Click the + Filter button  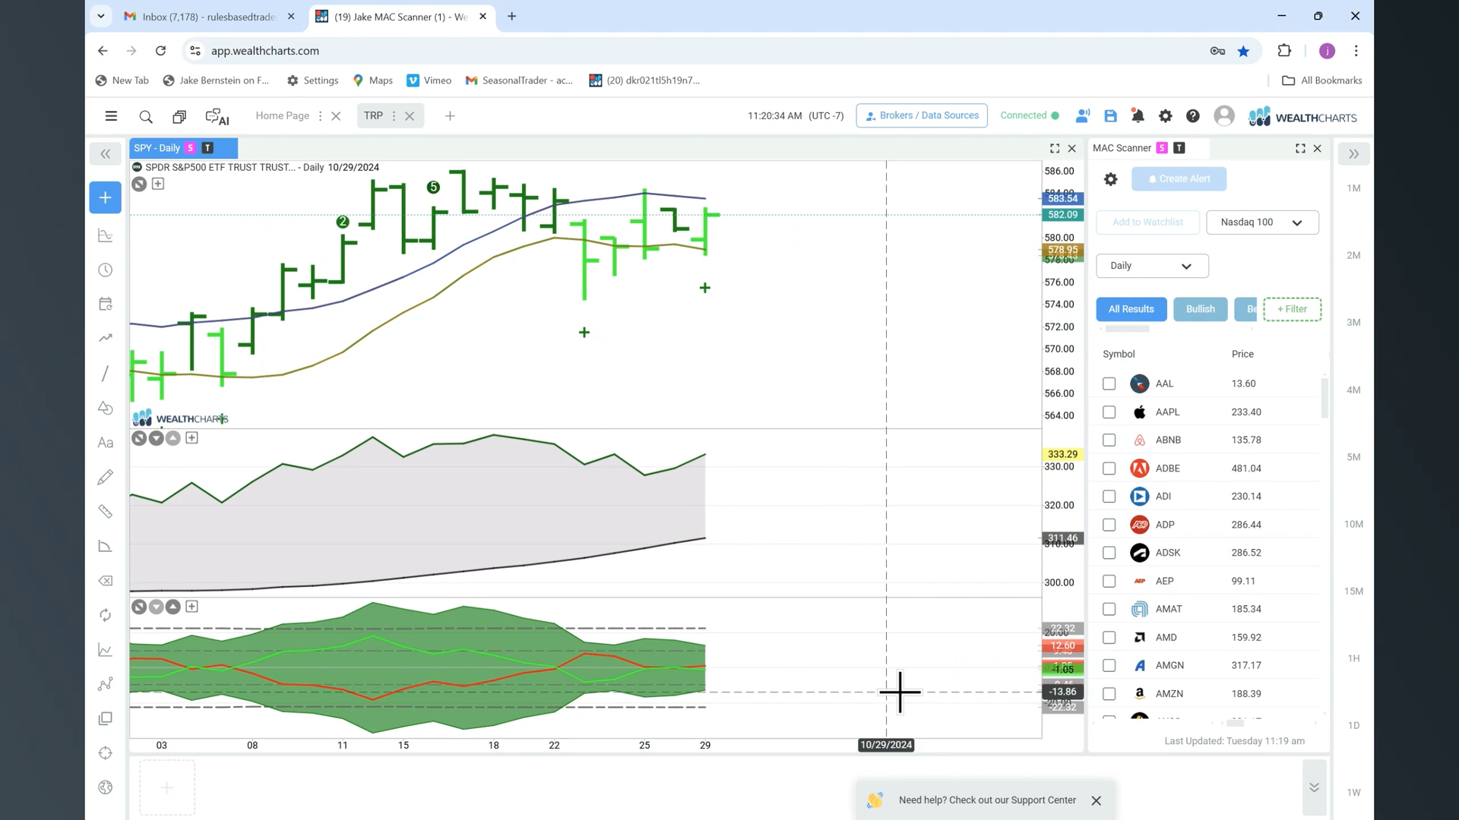1292,309
